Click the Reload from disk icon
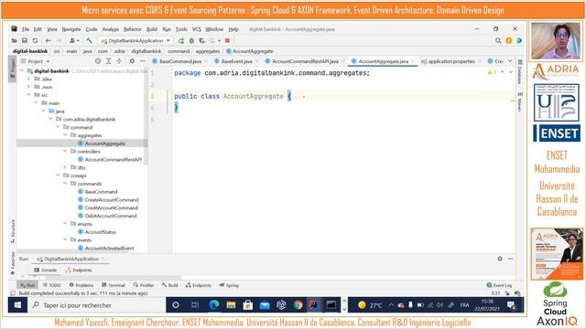The height and width of the screenshot is (329, 586). [x=35, y=40]
